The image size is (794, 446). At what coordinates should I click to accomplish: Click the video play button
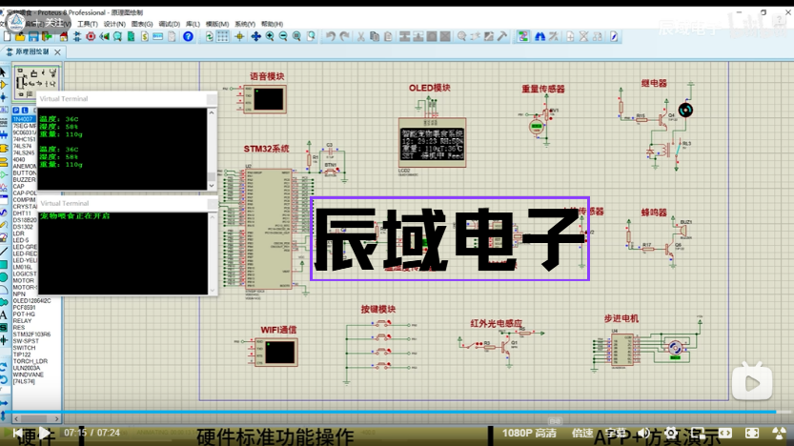45,434
